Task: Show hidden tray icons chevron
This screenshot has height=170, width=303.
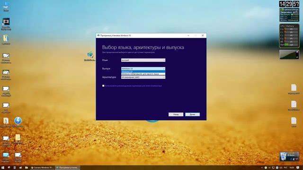Action: click(262, 168)
